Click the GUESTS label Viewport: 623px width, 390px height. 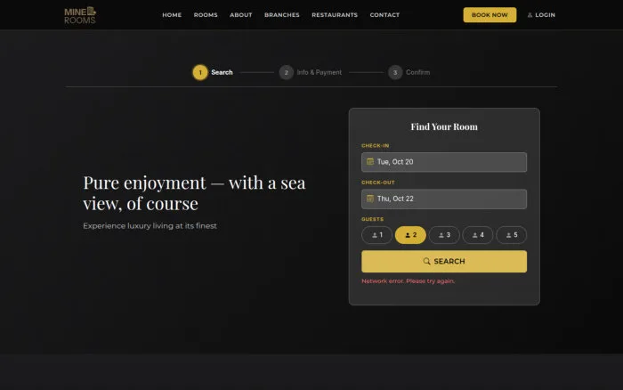click(372, 219)
